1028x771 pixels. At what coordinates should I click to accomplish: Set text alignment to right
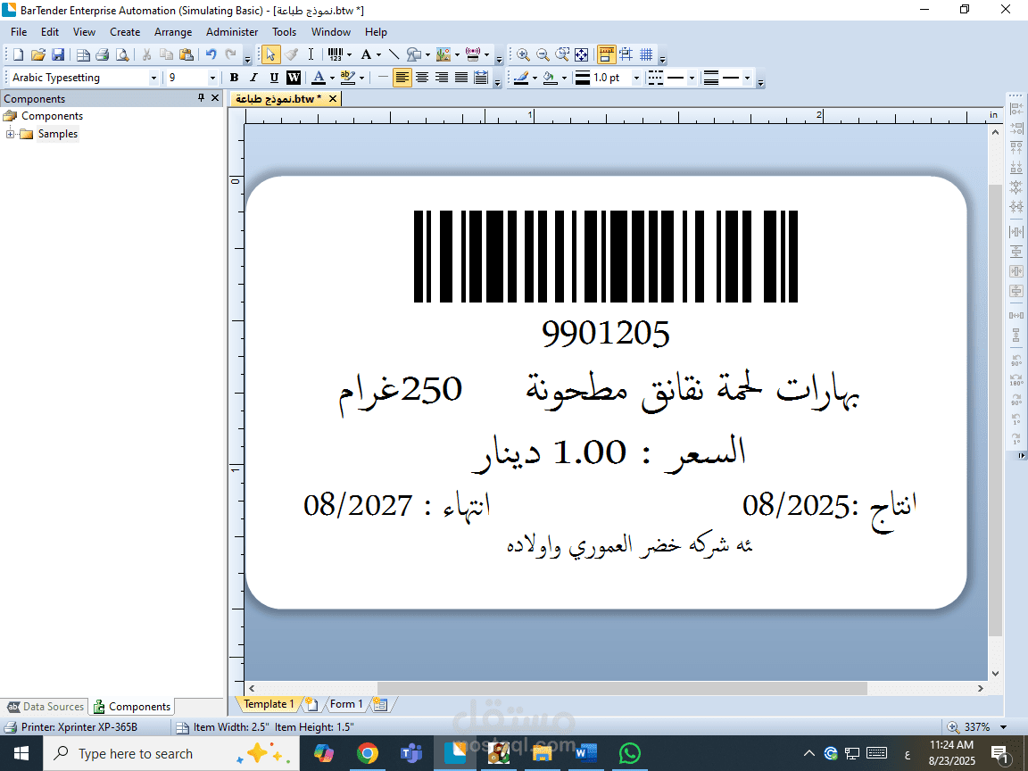(442, 78)
